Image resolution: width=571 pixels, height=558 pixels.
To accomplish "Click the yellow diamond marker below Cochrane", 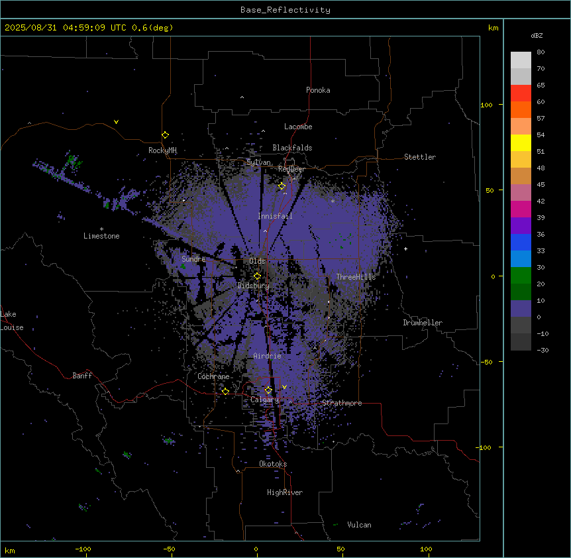I will point(225,392).
